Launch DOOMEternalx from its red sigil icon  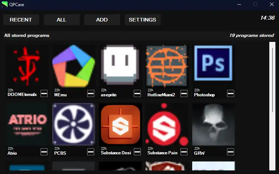(27, 66)
